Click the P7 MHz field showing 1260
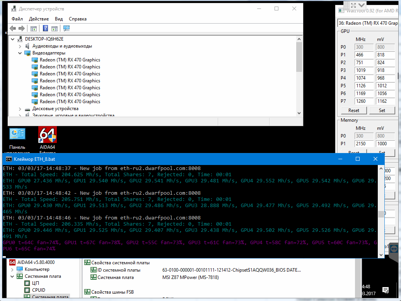401x301 pixels. 363,101
